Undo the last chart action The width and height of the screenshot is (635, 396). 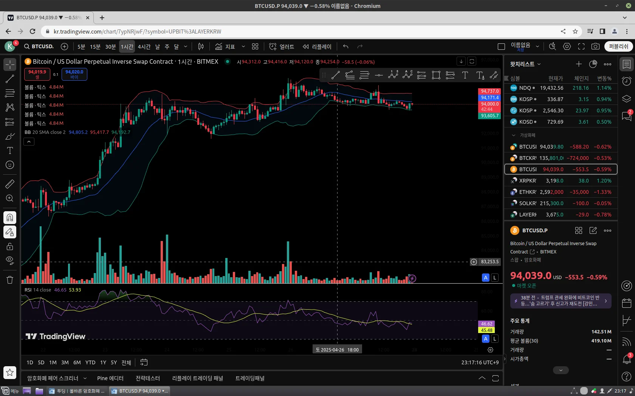point(346,46)
